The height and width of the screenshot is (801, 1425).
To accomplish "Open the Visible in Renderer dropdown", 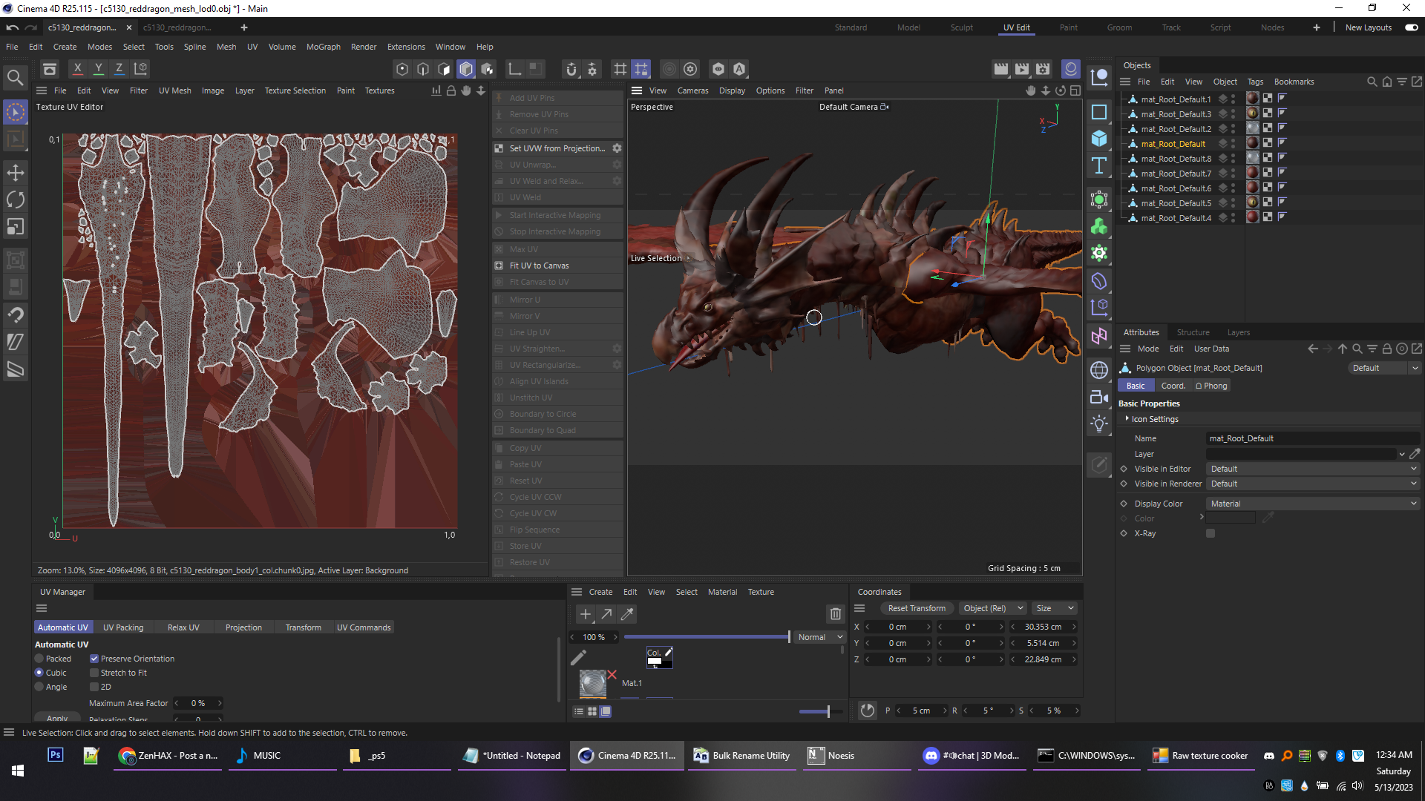I will click(1314, 484).
